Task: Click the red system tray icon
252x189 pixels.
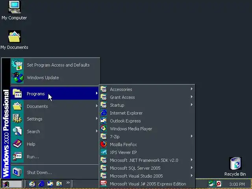Action: 219,184
